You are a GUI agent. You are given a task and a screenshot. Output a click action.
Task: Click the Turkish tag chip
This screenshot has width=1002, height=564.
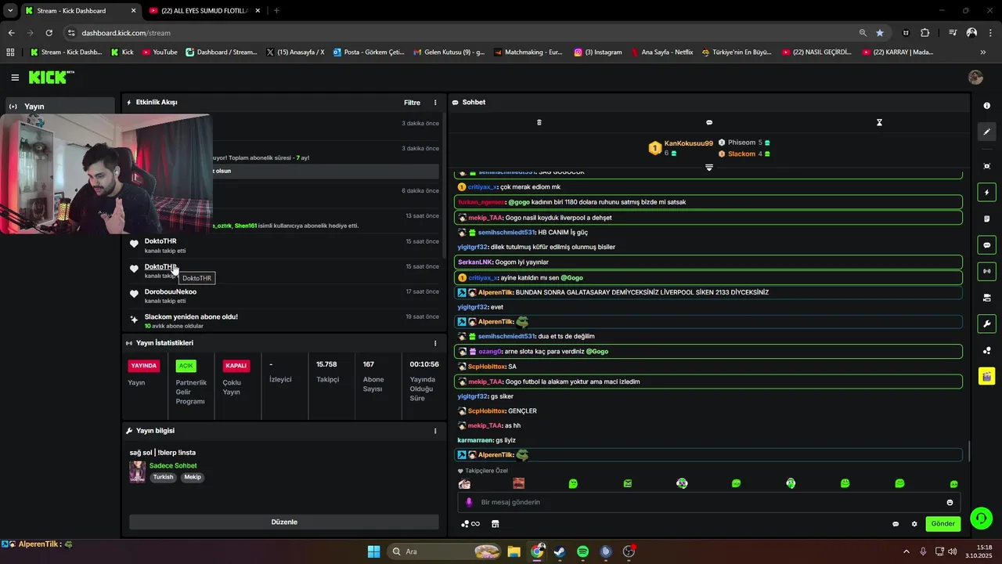click(x=164, y=477)
